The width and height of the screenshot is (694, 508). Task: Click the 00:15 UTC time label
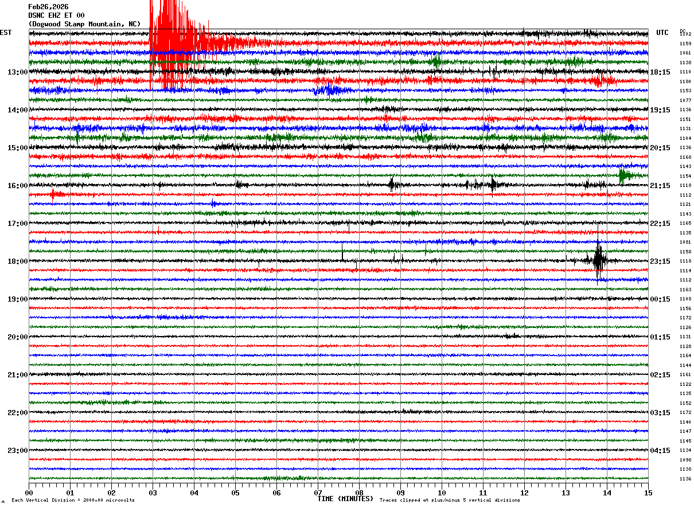pos(660,299)
